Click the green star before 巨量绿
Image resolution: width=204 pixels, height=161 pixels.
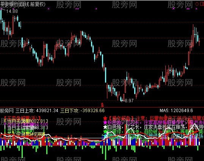tap(105, 131)
